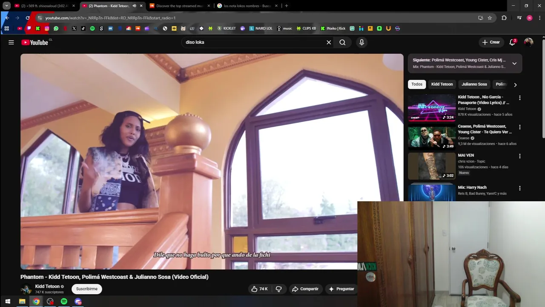Select the Kidd Tetoon filter chip
The width and height of the screenshot is (545, 307).
pos(442,84)
